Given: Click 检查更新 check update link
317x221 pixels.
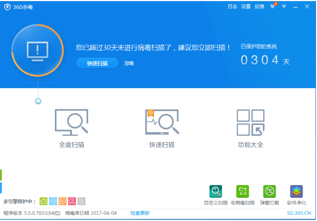Looking at the screenshot, I should pyautogui.click(x=140, y=213).
